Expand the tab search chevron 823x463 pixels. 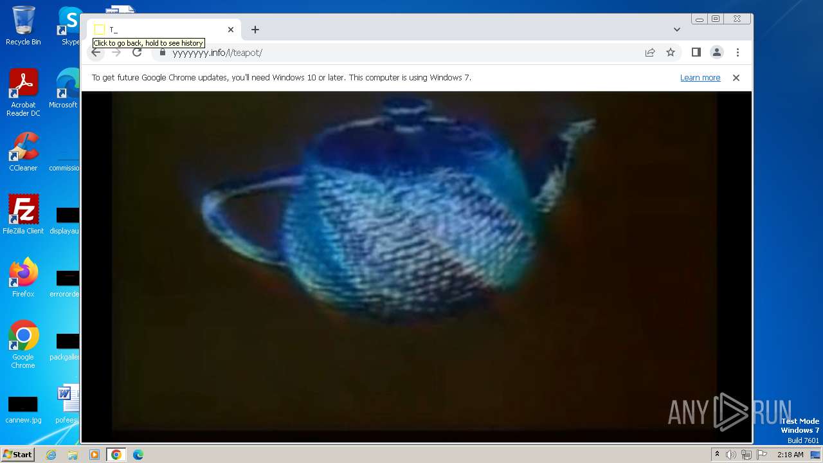click(x=677, y=30)
